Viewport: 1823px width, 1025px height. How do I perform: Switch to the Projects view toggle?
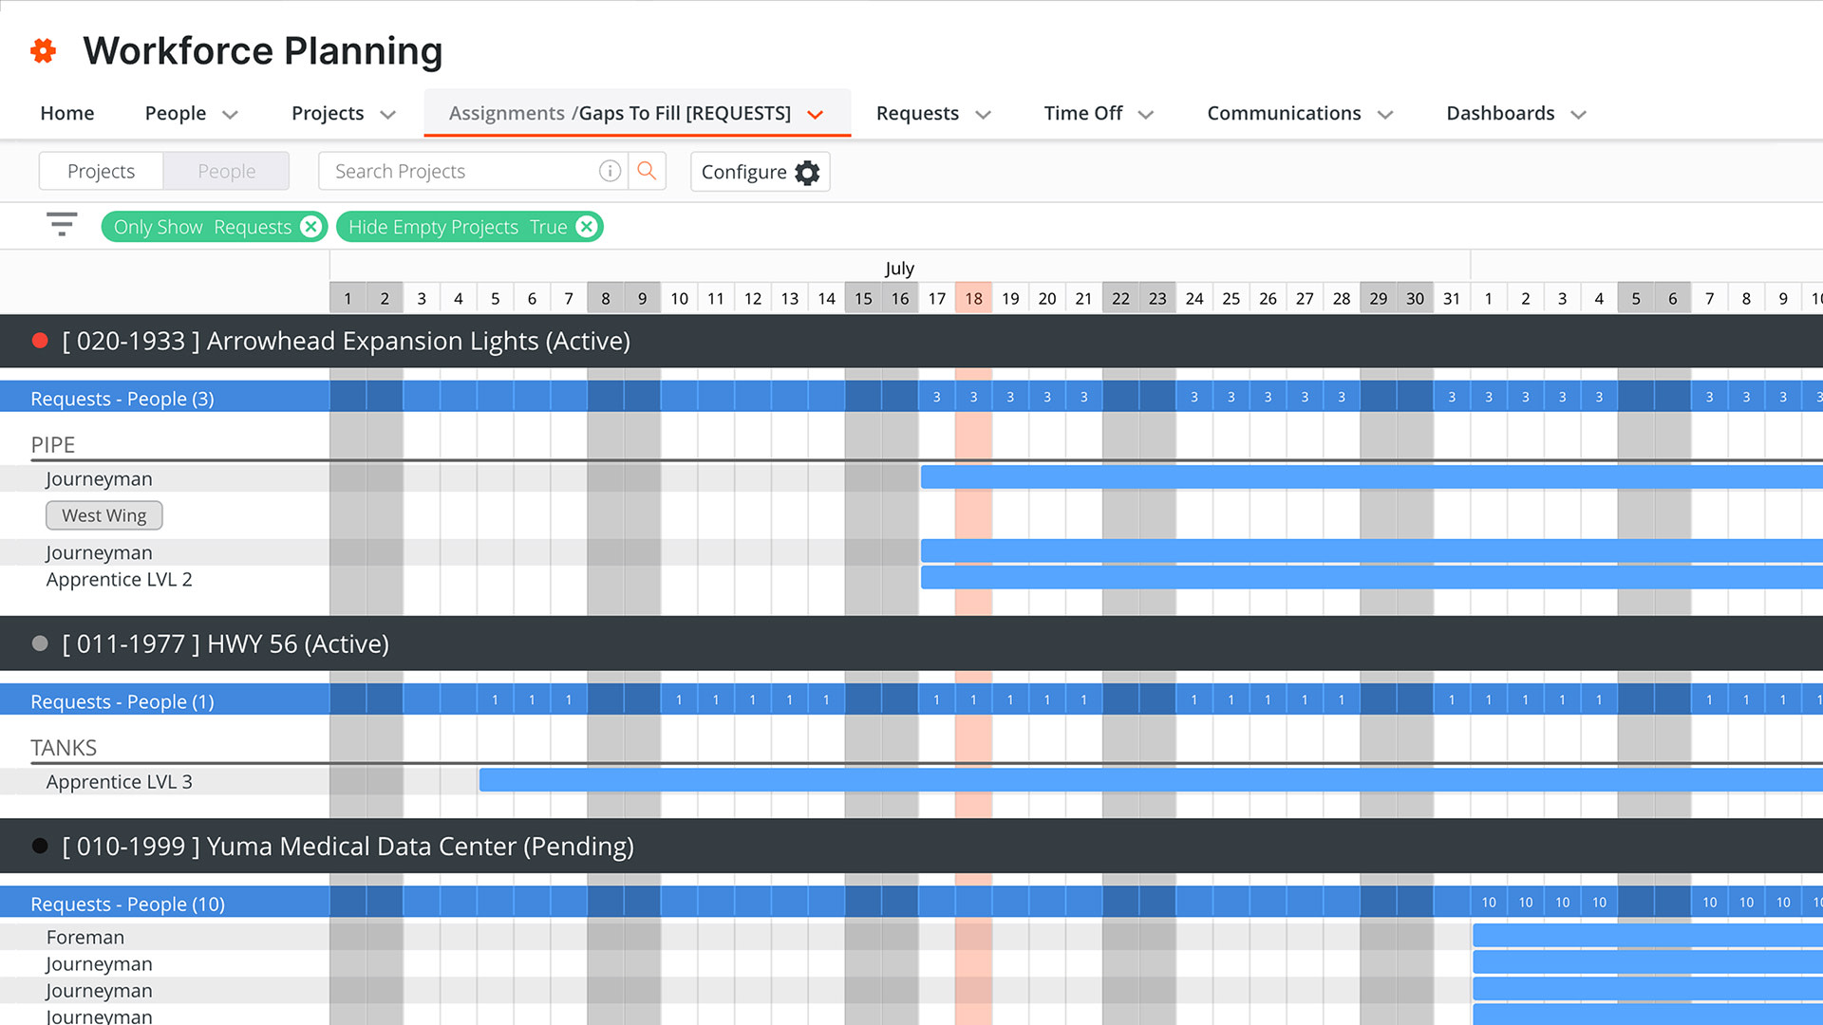(x=100, y=171)
